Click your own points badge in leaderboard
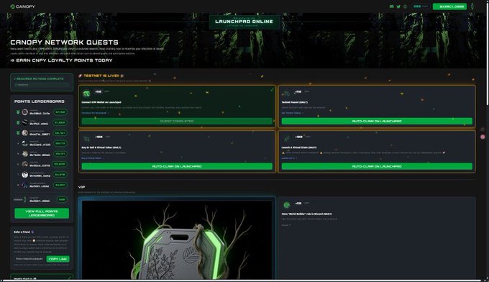 62,200
